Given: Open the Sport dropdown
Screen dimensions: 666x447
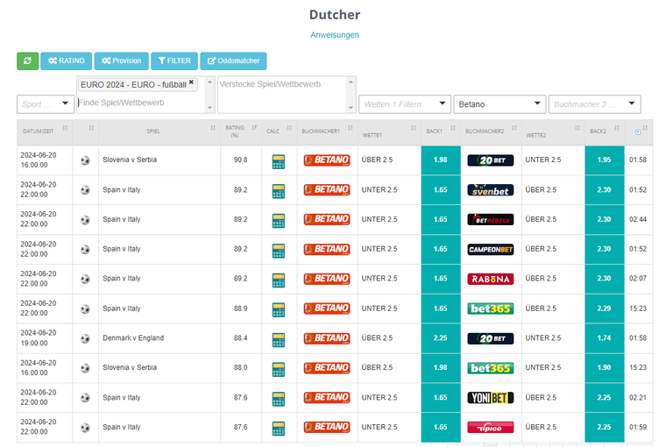Looking at the screenshot, I should click(45, 104).
